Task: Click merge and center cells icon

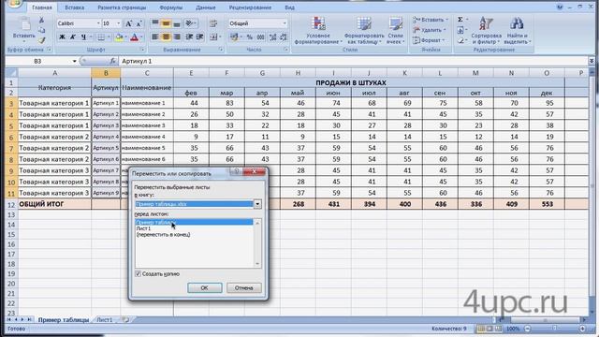Action: point(213,37)
